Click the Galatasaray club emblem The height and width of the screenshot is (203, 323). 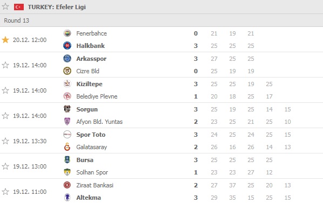[x=67, y=147]
